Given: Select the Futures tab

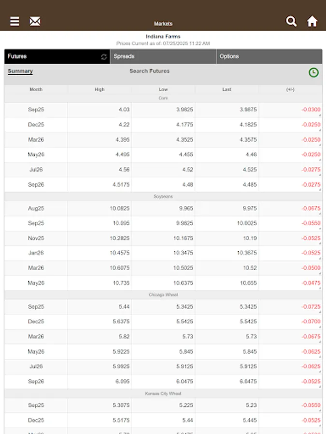Looking at the screenshot, I should pyautogui.click(x=48, y=56).
